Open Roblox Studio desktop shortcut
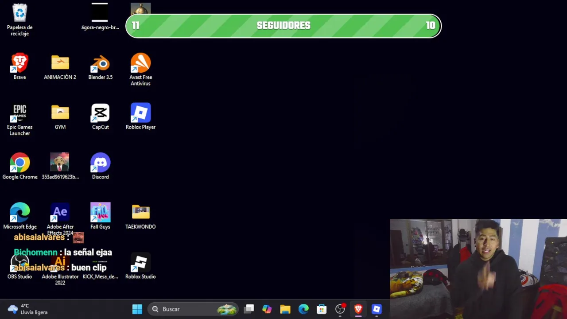The width and height of the screenshot is (567, 319). [140, 266]
